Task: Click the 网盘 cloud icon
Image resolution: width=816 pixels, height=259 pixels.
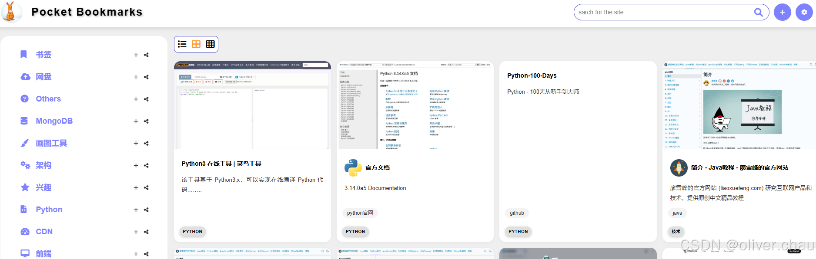Action: pyautogui.click(x=25, y=77)
